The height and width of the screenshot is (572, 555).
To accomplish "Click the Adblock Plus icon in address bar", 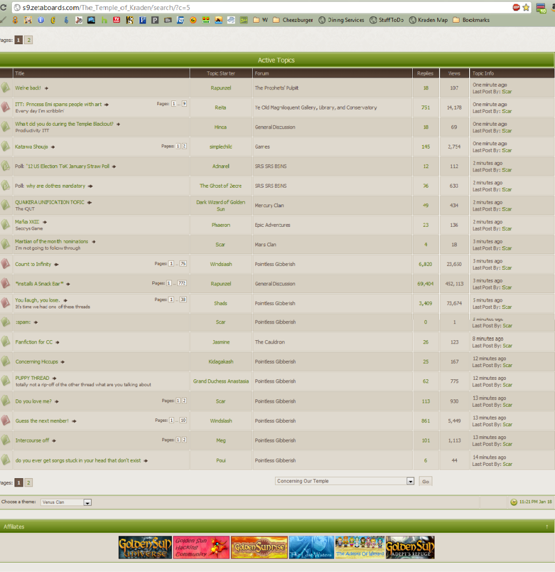I will click(x=516, y=8).
